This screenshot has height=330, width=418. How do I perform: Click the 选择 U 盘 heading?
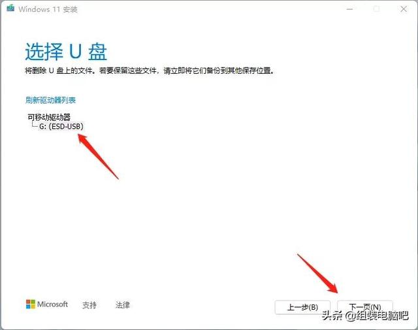tap(66, 52)
